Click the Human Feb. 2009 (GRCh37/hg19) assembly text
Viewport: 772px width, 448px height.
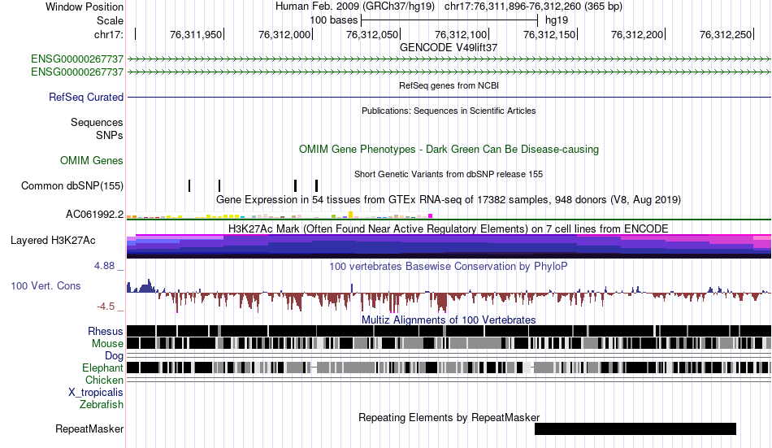point(355,7)
